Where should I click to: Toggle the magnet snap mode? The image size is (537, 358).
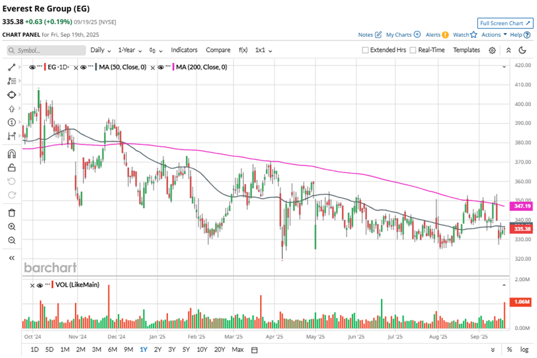(x=12, y=154)
